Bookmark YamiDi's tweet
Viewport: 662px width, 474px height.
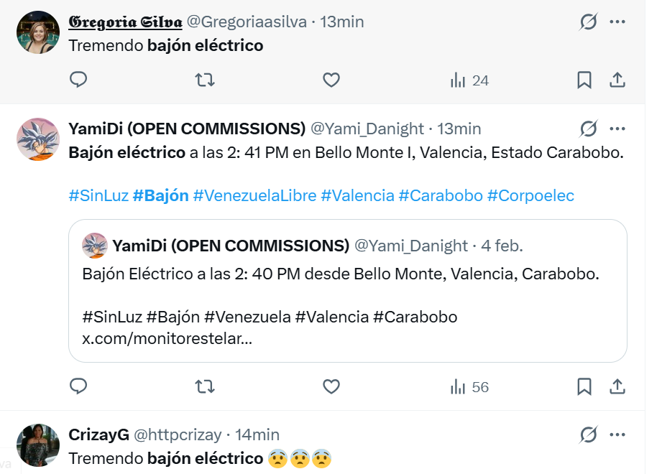coord(584,386)
